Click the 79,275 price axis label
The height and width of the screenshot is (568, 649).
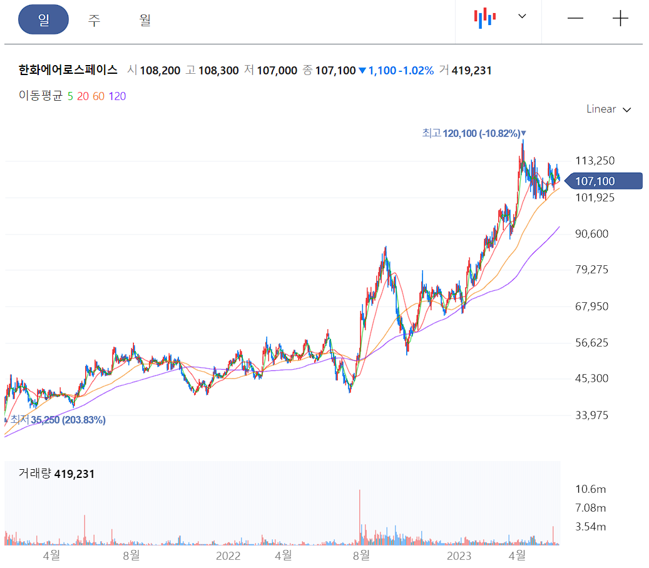[592, 270]
